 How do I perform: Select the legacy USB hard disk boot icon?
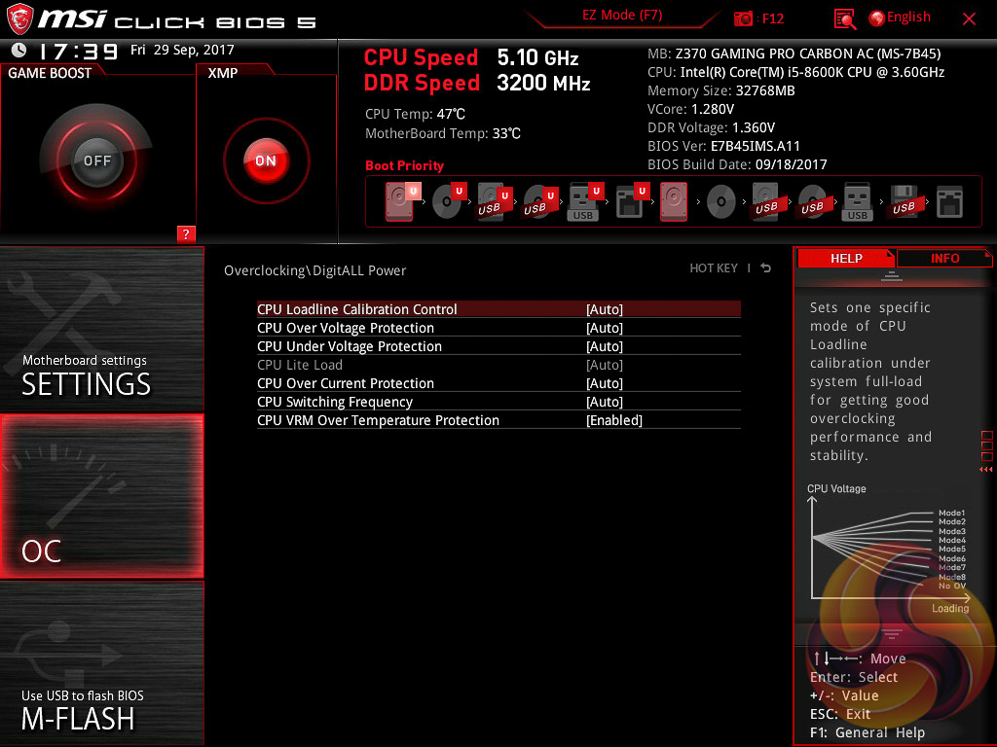766,202
